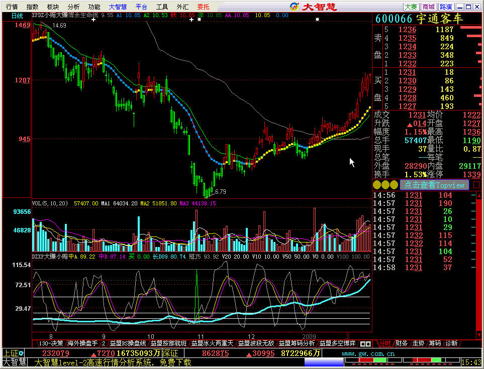The height and width of the screenshot is (369, 484).
Task: Click the 15:43 clock in status bar
Action: tap(471, 362)
